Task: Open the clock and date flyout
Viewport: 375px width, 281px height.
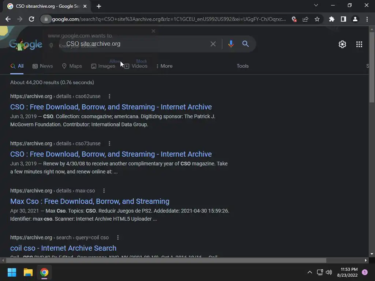Action: pyautogui.click(x=347, y=272)
